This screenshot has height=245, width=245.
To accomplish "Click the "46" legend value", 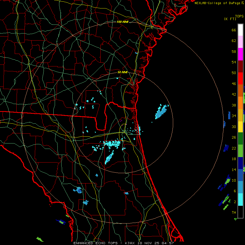I will (x=234, y=84).
